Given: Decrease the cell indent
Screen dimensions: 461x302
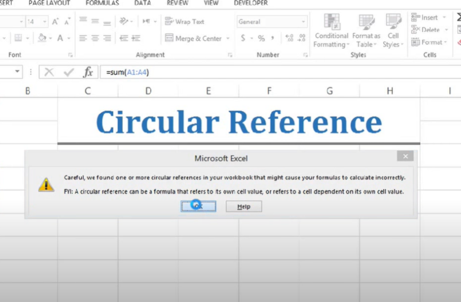Looking at the screenshot, I should point(124,38).
